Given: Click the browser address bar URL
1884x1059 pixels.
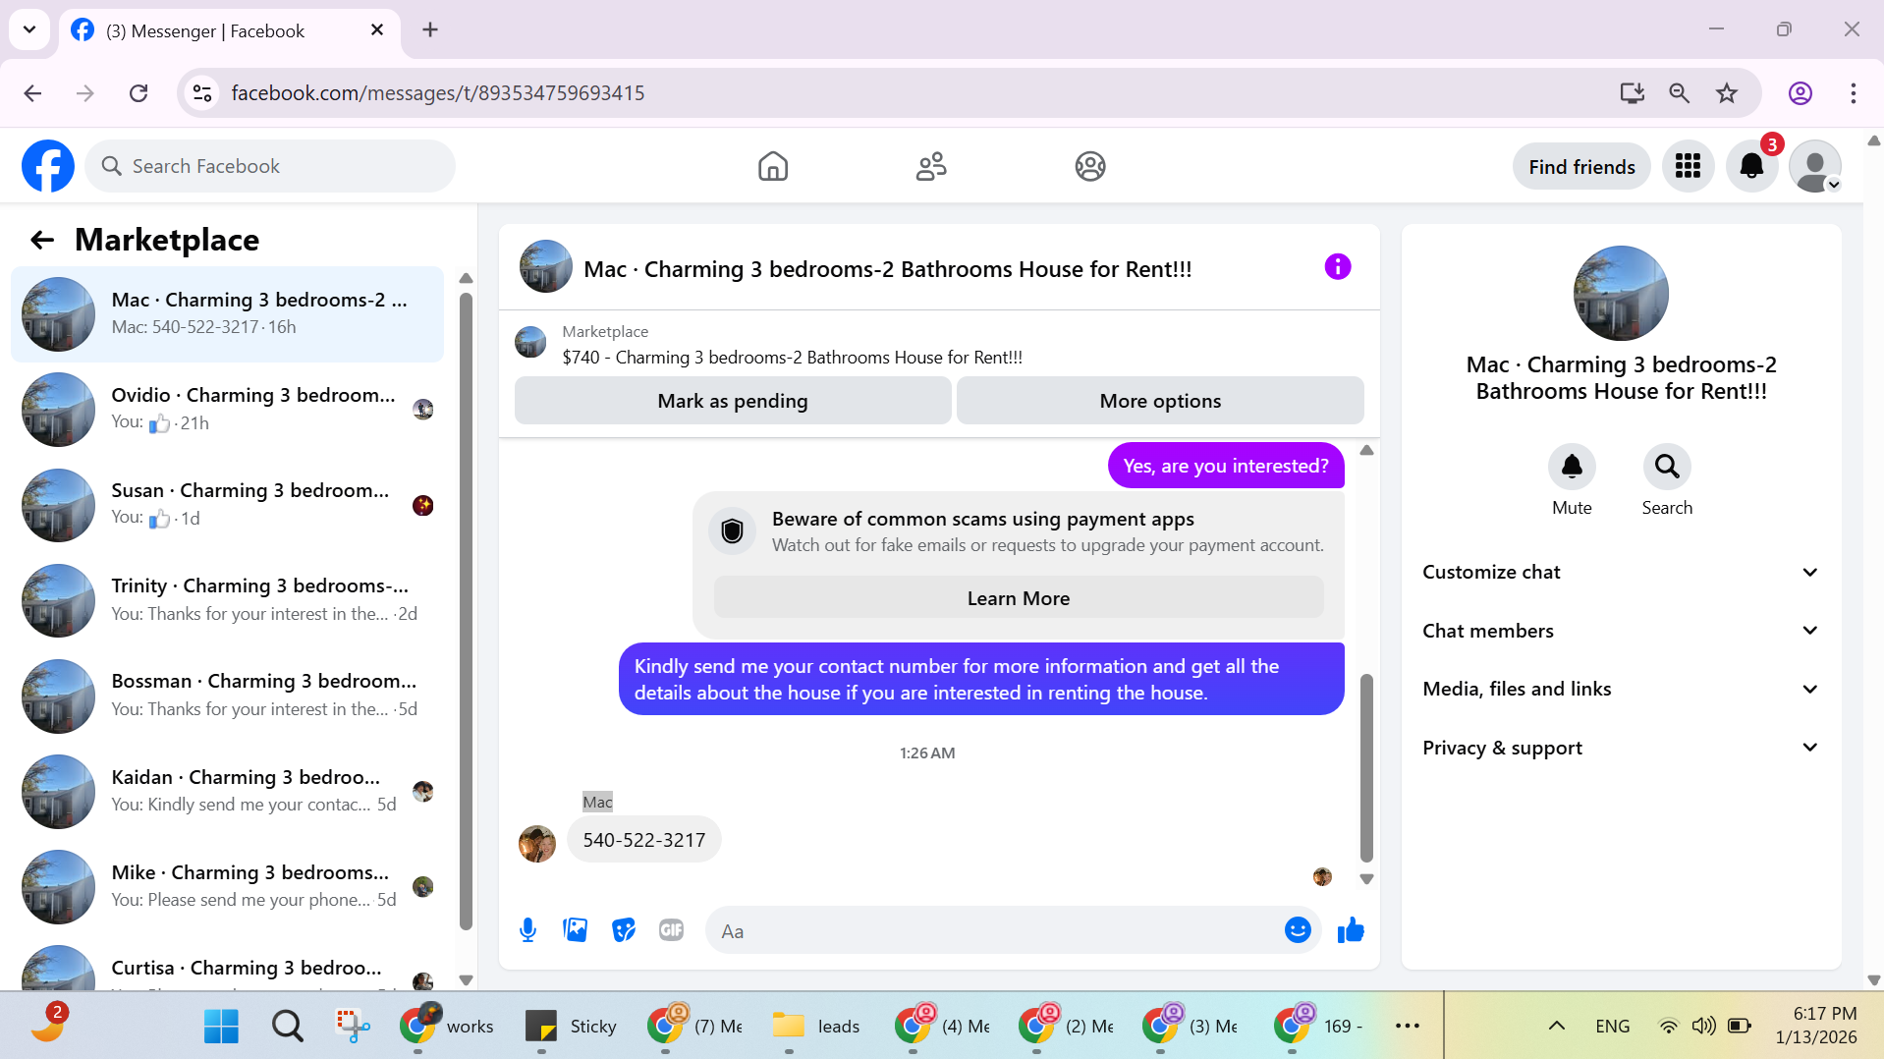Looking at the screenshot, I should (438, 92).
